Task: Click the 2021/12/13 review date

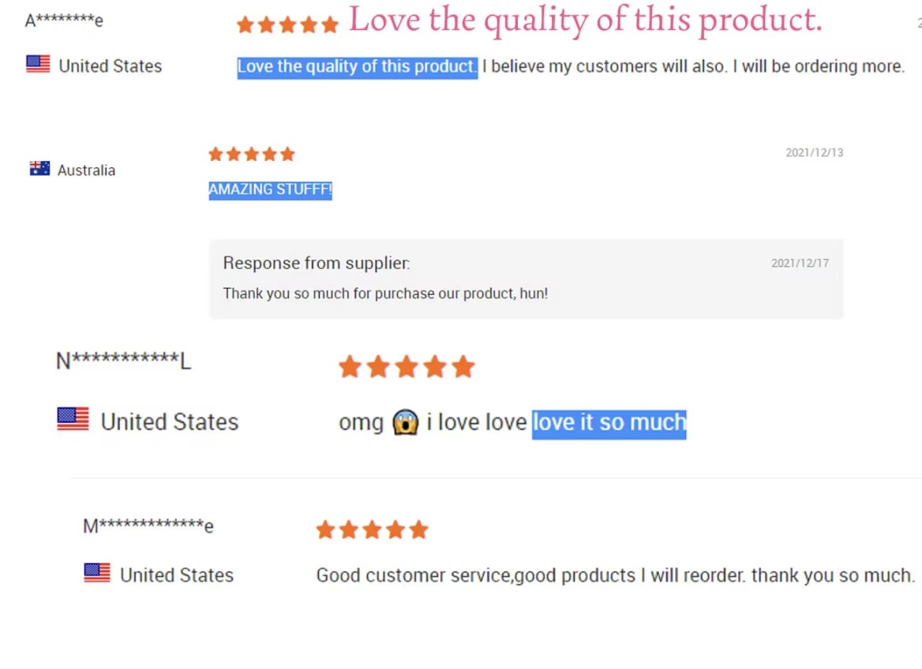Action: coord(814,152)
